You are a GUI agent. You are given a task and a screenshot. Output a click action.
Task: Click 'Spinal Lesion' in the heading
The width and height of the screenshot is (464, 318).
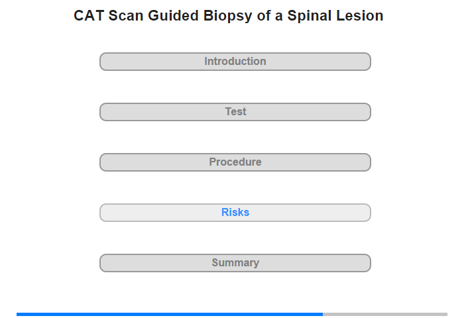coord(335,16)
